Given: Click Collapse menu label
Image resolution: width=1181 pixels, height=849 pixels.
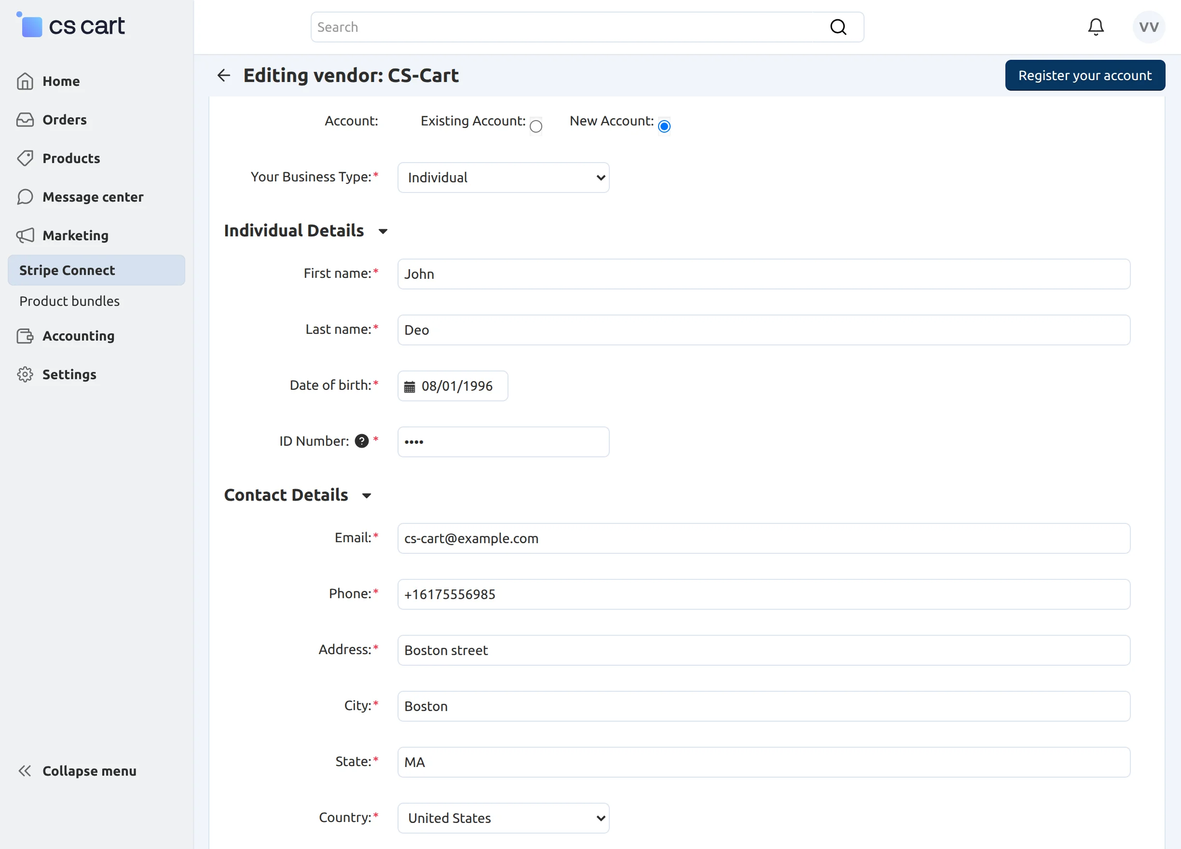Looking at the screenshot, I should coord(90,771).
